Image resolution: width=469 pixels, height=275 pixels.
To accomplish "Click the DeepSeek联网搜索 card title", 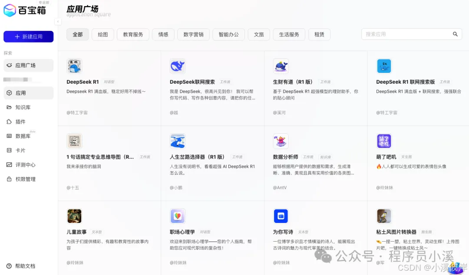I will [x=192, y=82].
